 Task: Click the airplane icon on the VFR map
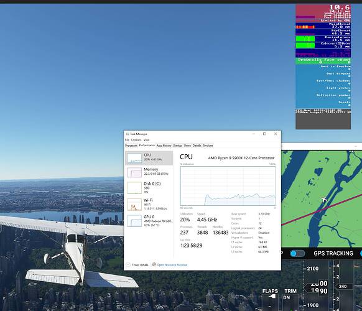[x=324, y=199]
